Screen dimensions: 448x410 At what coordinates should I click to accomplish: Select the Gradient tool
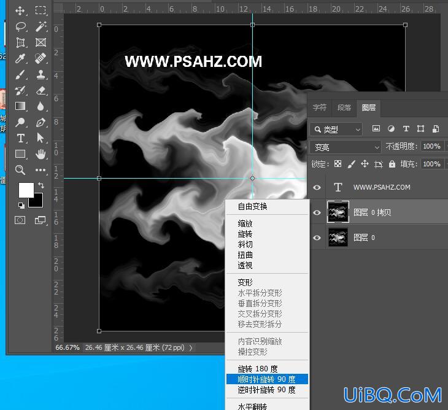click(20, 106)
